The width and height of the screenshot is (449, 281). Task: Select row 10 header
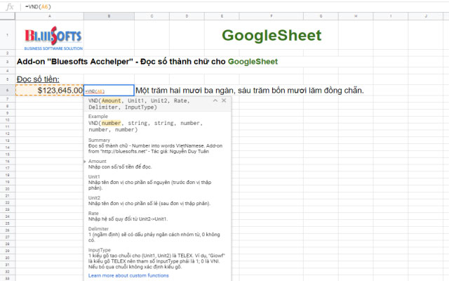pyautogui.click(x=8, y=120)
